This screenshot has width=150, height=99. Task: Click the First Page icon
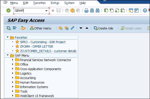pyautogui.click(x=106, y=10)
